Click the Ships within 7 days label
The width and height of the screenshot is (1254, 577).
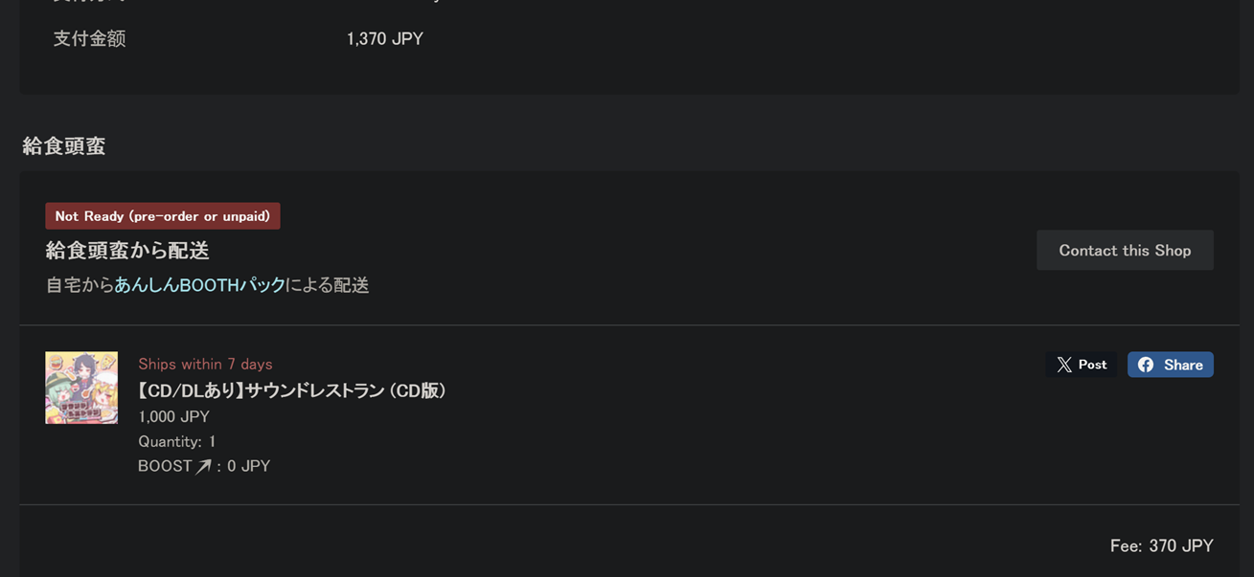coord(205,365)
